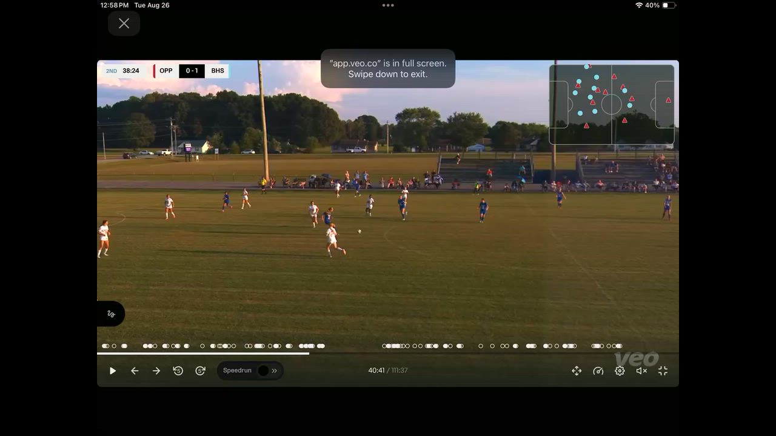Viewport: 776px width, 436px height.
Task: Jump to previous event with left arrow
Action: (x=135, y=371)
